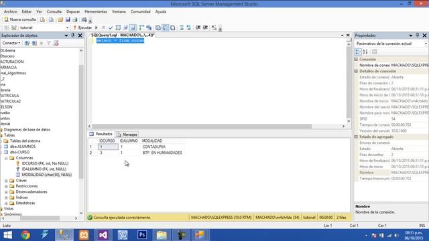This screenshot has height=241, width=429.
Task: Open Archivo menu
Action: point(11,11)
